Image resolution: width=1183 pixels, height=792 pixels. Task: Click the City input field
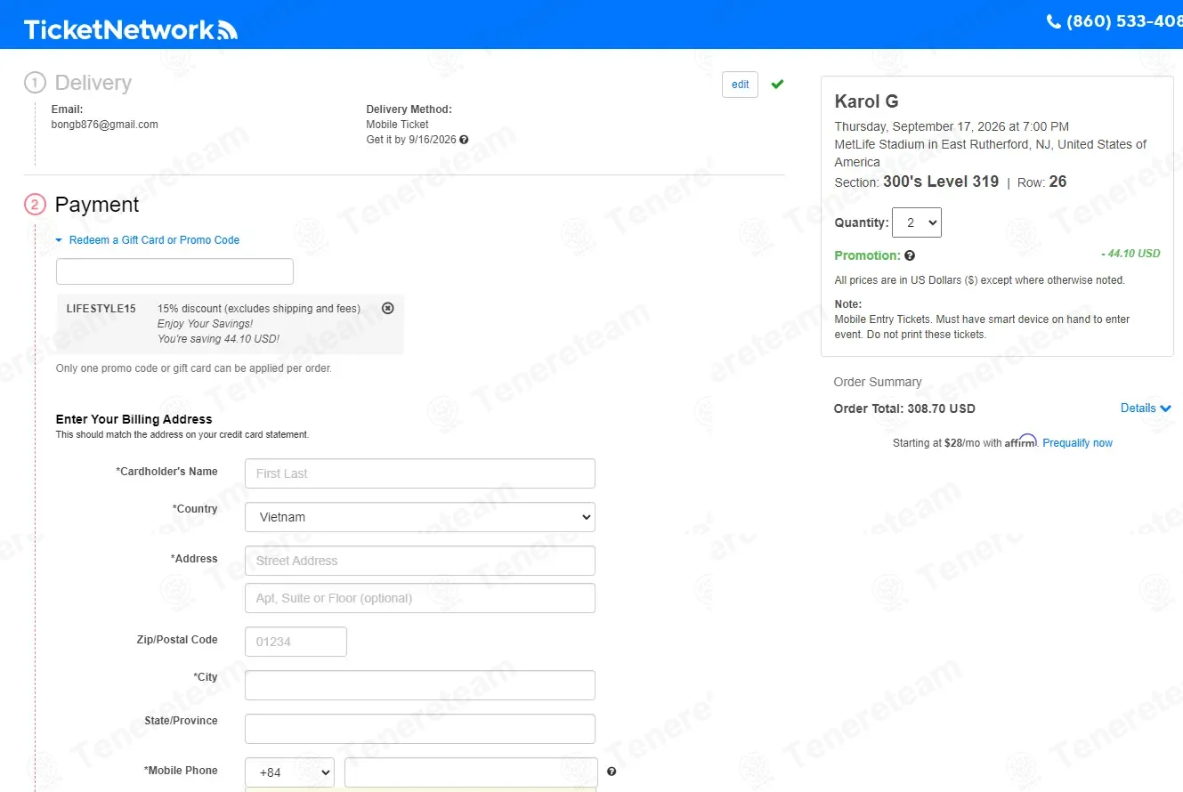(420, 685)
